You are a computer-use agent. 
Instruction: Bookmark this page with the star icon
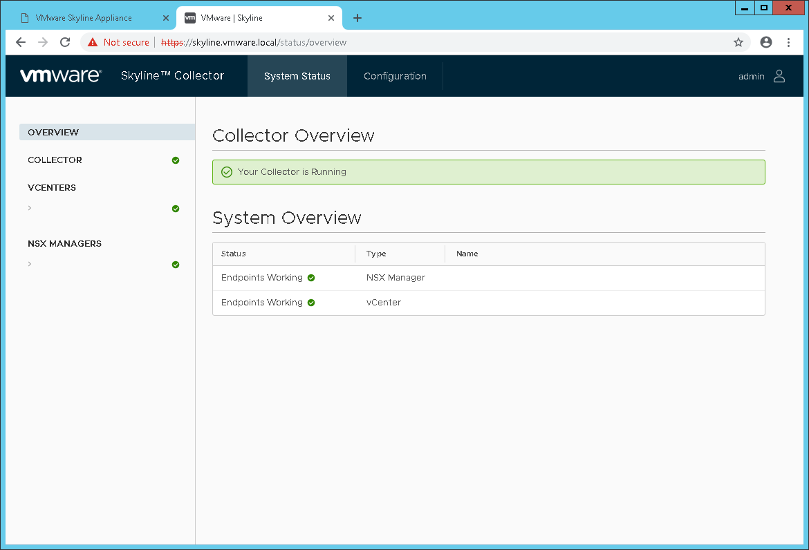(738, 42)
